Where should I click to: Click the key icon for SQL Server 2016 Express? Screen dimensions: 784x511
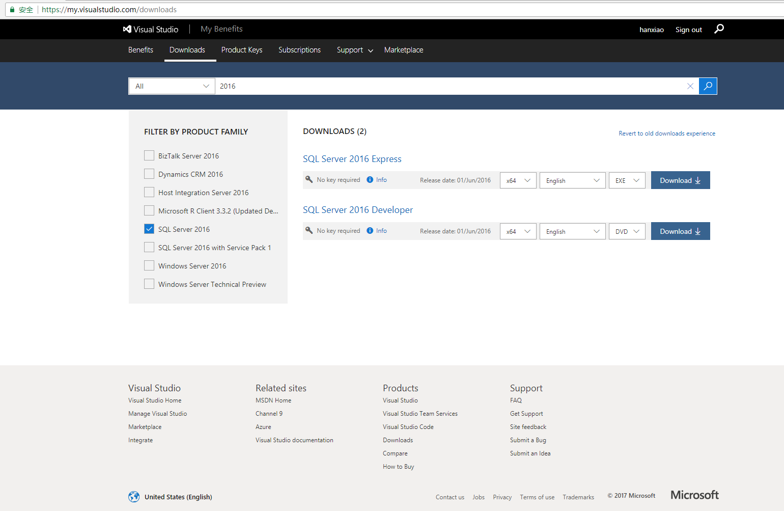tap(309, 179)
